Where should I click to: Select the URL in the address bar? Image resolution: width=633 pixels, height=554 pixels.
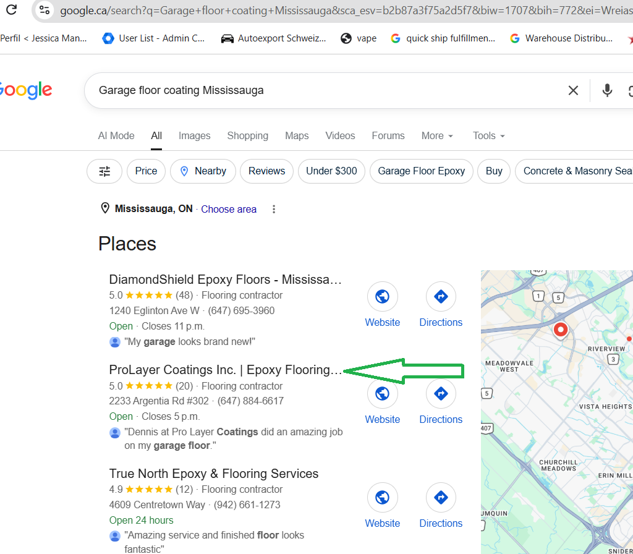[x=345, y=10]
